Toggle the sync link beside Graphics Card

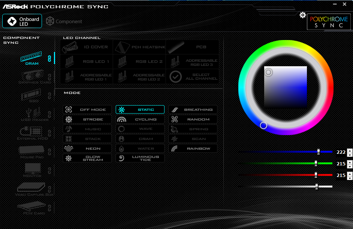pyautogui.click(x=49, y=77)
